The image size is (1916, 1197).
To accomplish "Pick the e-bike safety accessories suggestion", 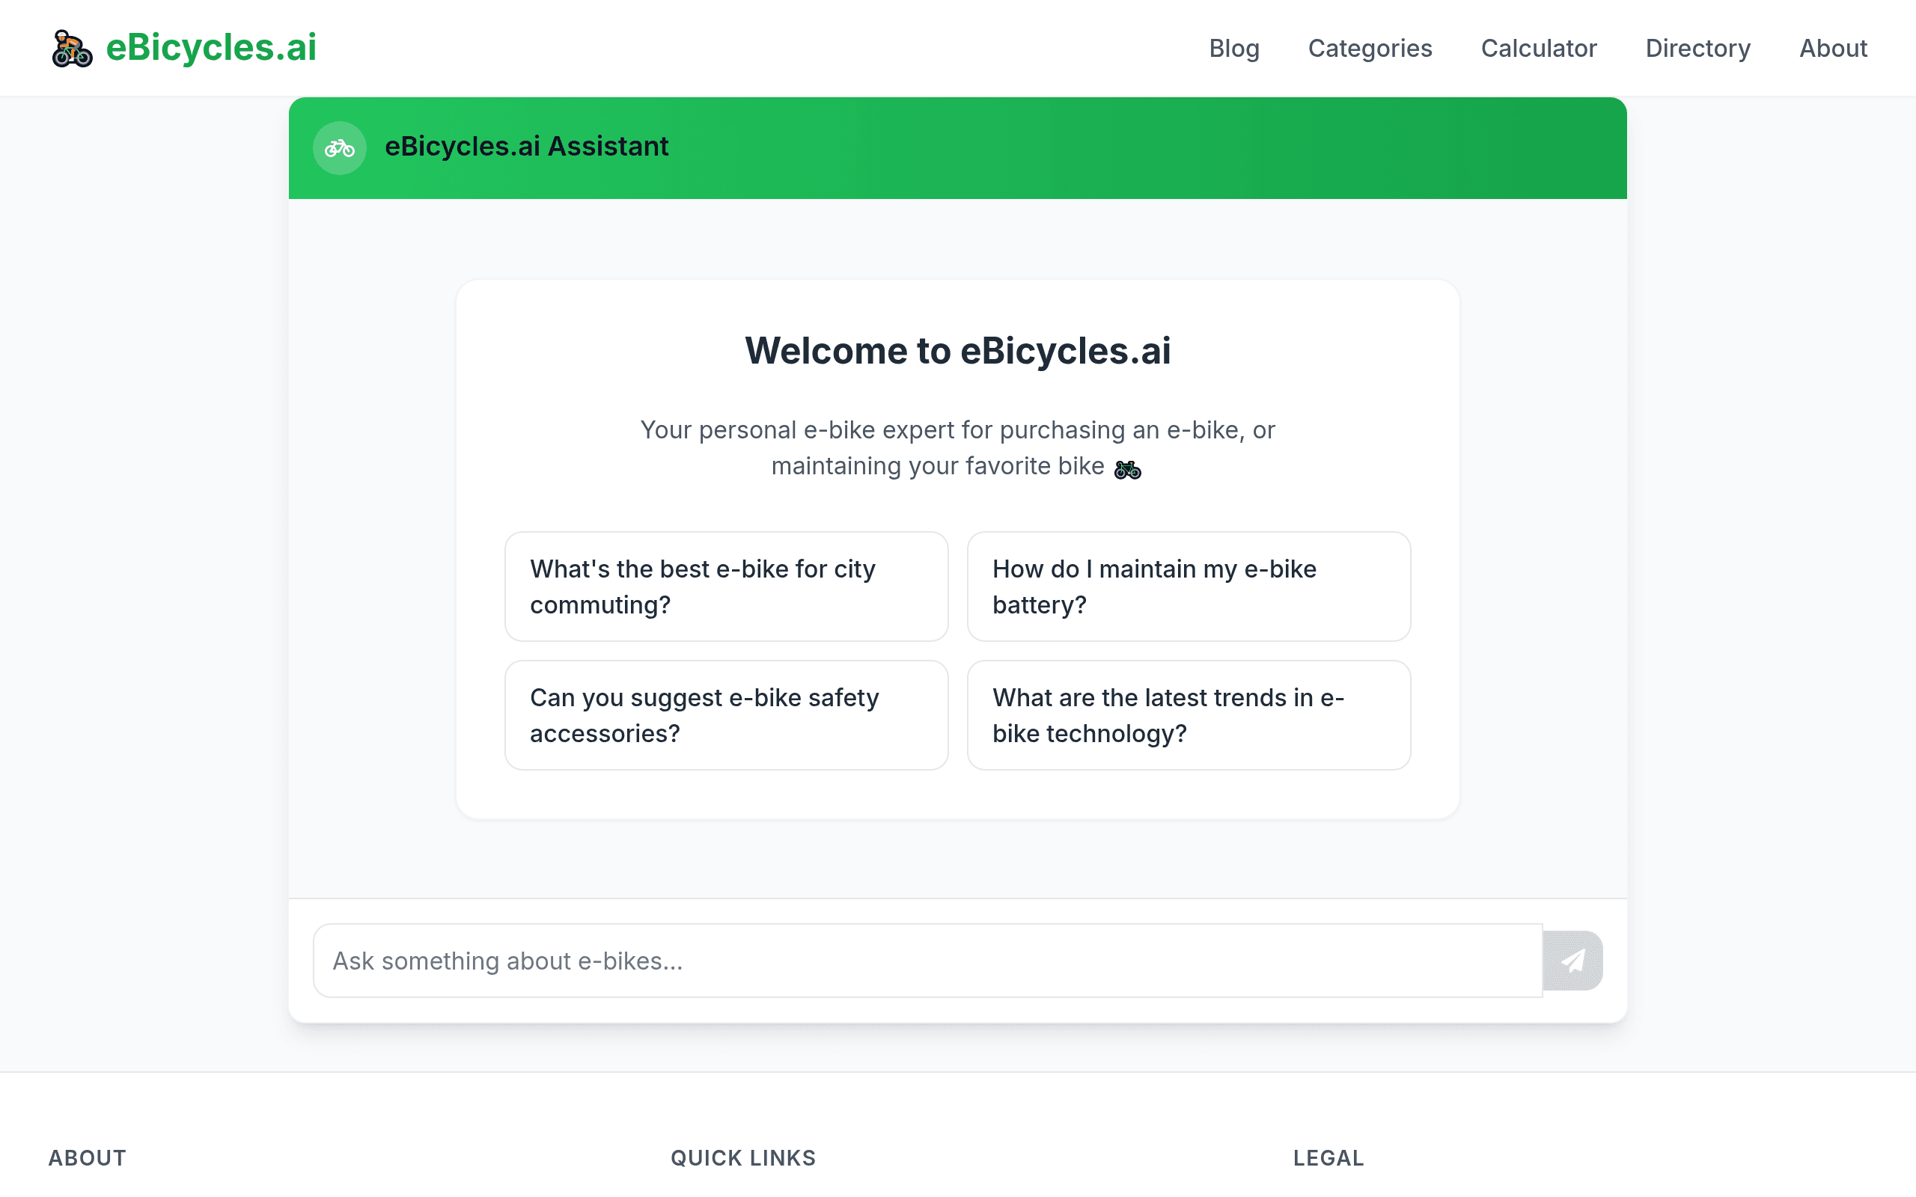I will [x=726, y=715].
